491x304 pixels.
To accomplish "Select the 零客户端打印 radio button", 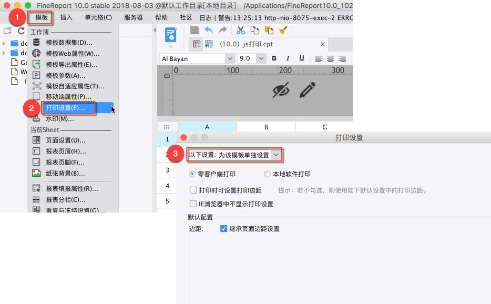I will tap(192, 174).
